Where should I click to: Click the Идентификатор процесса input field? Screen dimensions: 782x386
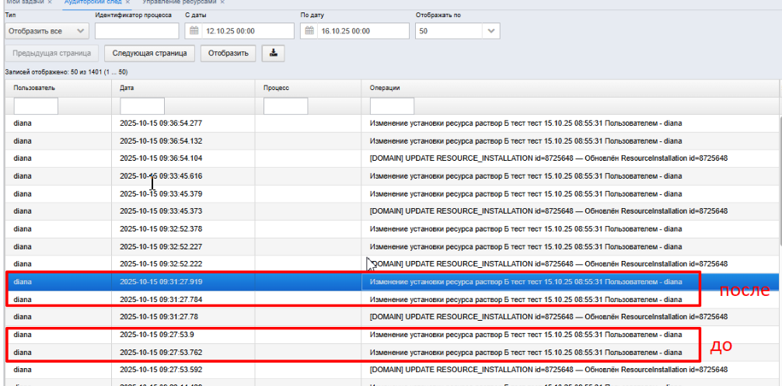(137, 31)
